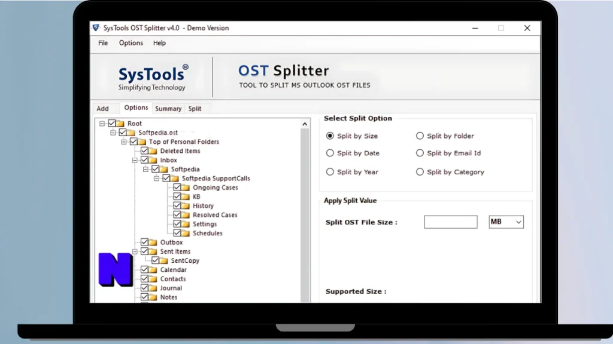Click the Options tab label
Screen dimensions: 613x344
(136, 107)
